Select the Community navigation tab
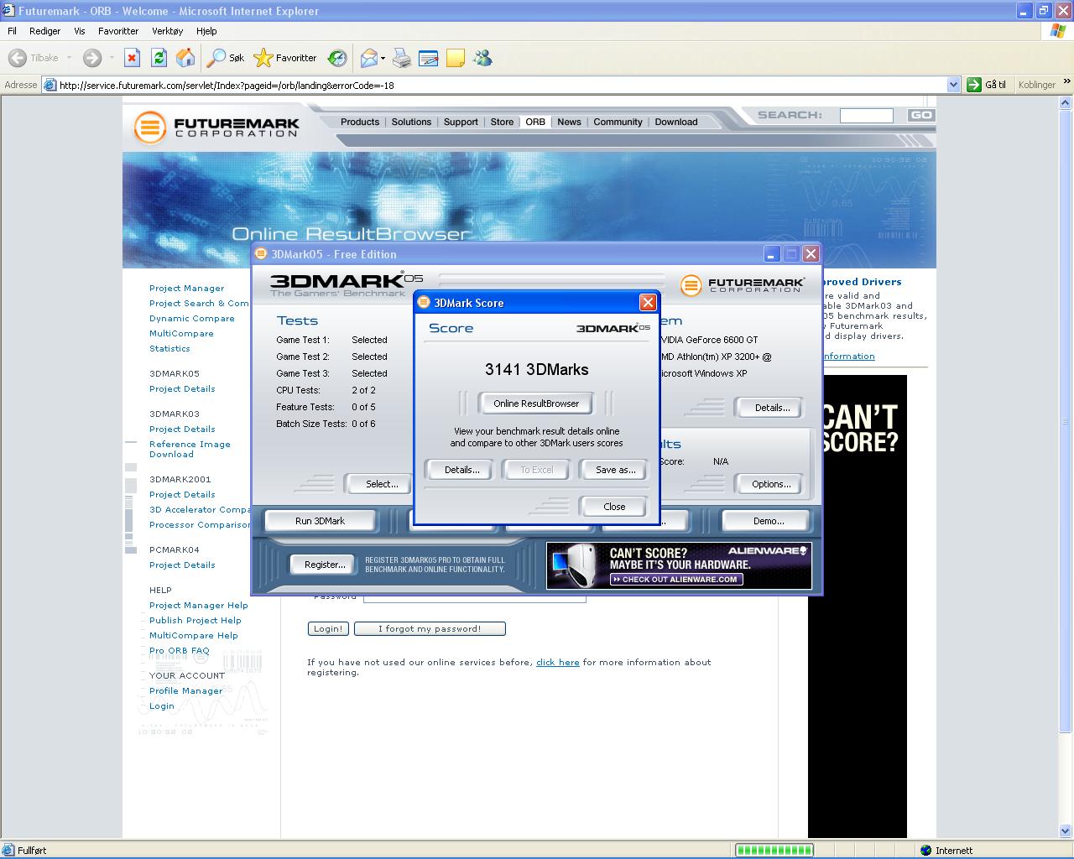 pyautogui.click(x=618, y=122)
